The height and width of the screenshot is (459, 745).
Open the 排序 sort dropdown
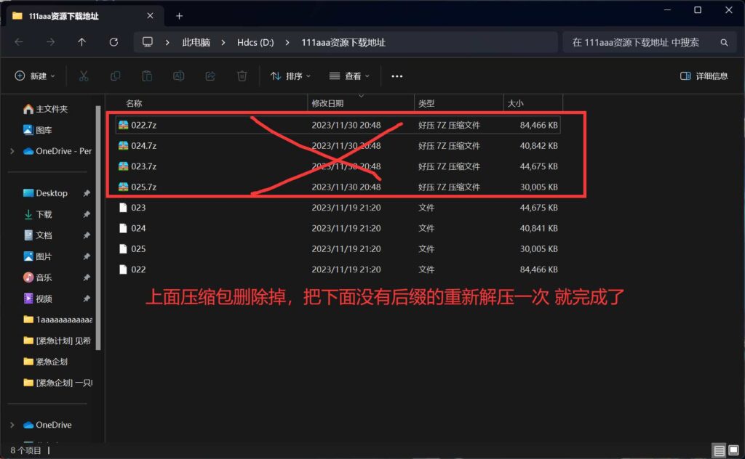(290, 76)
